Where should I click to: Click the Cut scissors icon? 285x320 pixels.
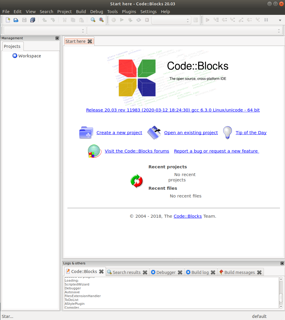pos(65,20)
